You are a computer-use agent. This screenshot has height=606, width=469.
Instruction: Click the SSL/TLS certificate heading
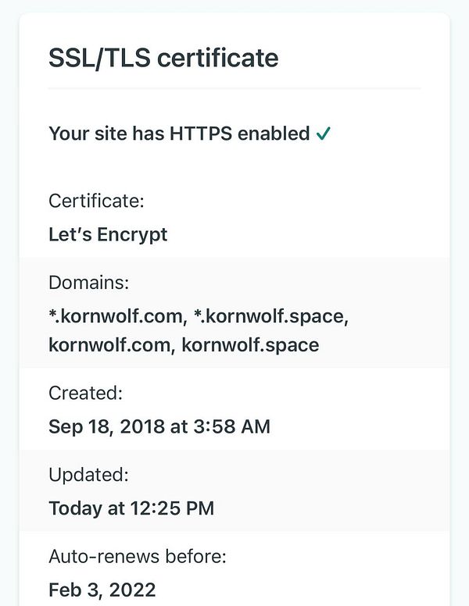click(x=163, y=58)
